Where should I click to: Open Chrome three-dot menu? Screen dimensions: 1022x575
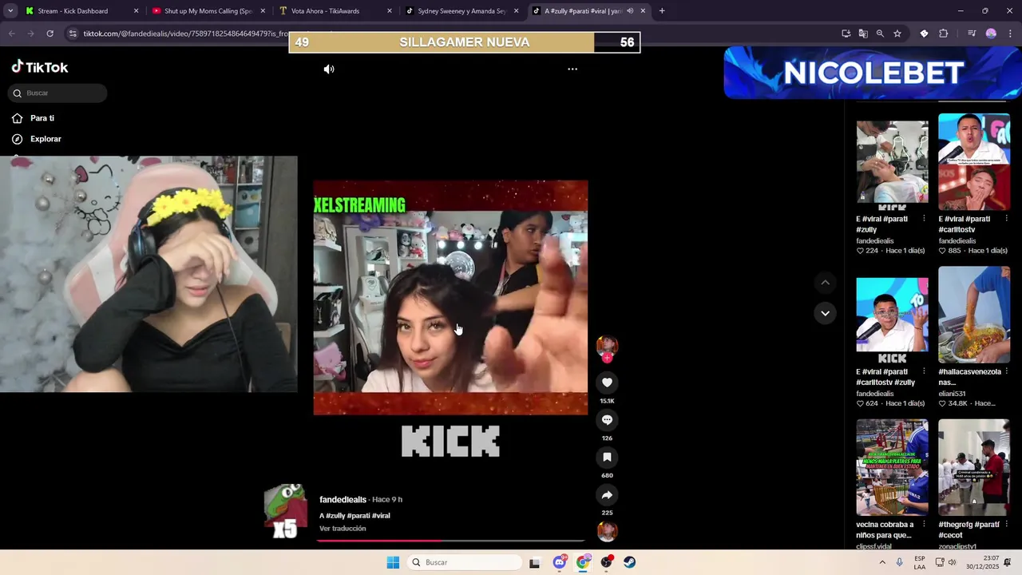[1010, 34]
